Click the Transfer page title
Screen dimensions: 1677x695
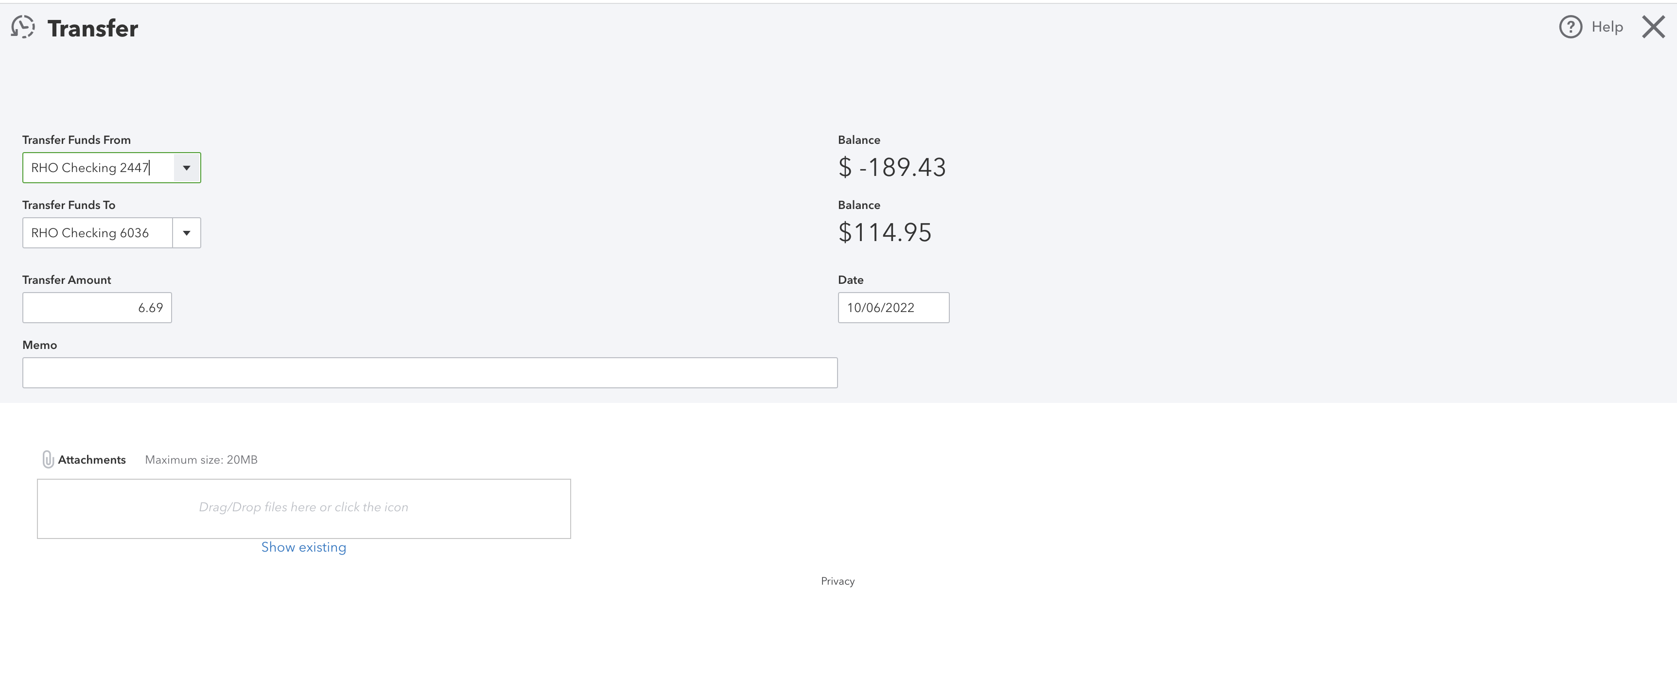(92, 29)
